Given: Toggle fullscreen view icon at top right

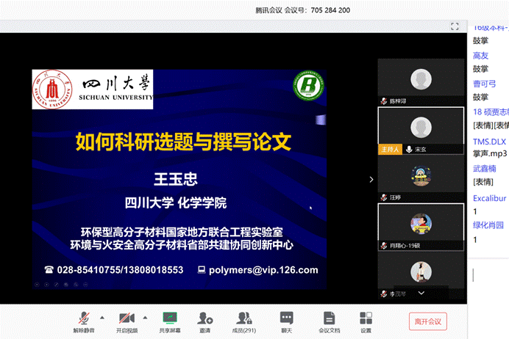Looking at the screenshot, I should click(455, 26).
